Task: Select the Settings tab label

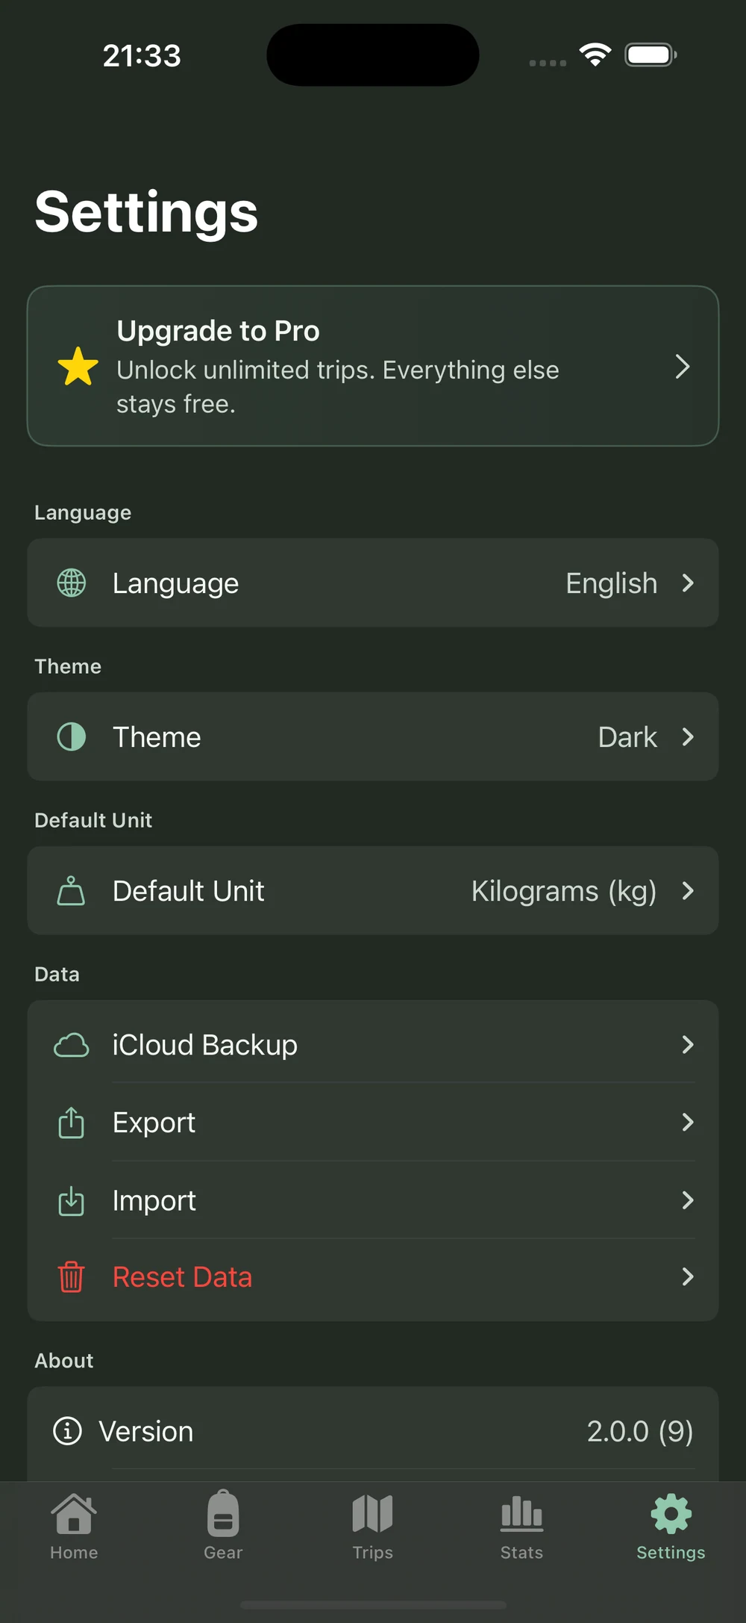Action: [671, 1553]
